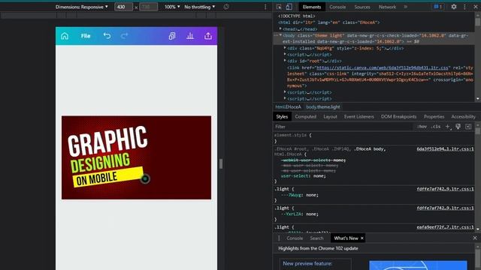The image size is (481, 270).
Task: Close the bottom drawer
Action: pos(475,238)
